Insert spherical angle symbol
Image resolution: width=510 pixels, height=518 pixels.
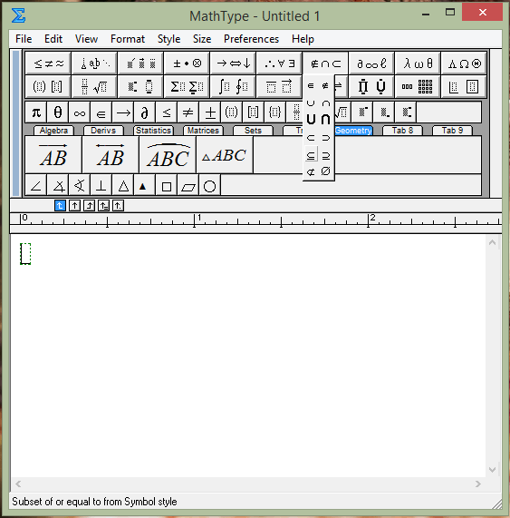[x=80, y=186]
